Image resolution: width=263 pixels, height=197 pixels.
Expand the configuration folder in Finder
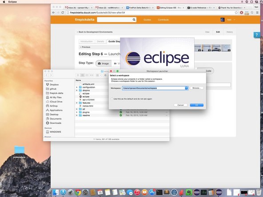[x=77, y=87]
